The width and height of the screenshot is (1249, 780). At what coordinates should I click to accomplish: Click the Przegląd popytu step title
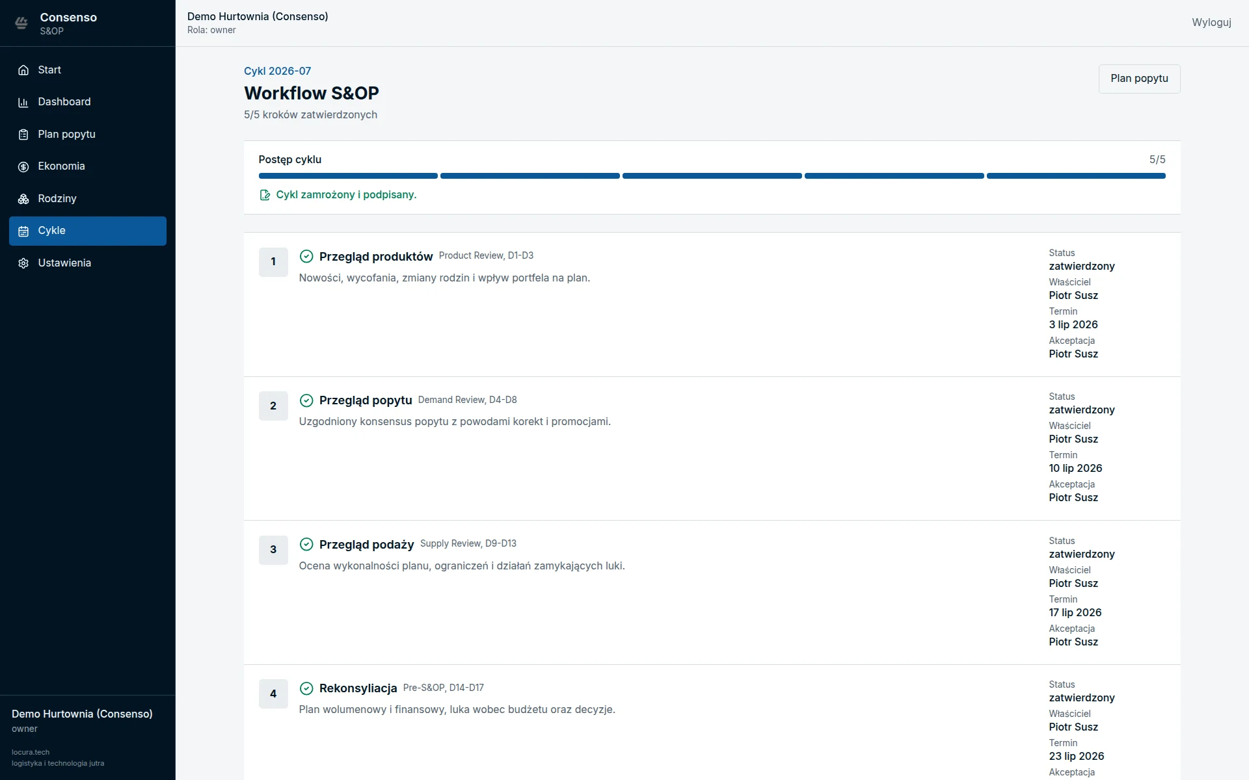click(x=366, y=400)
